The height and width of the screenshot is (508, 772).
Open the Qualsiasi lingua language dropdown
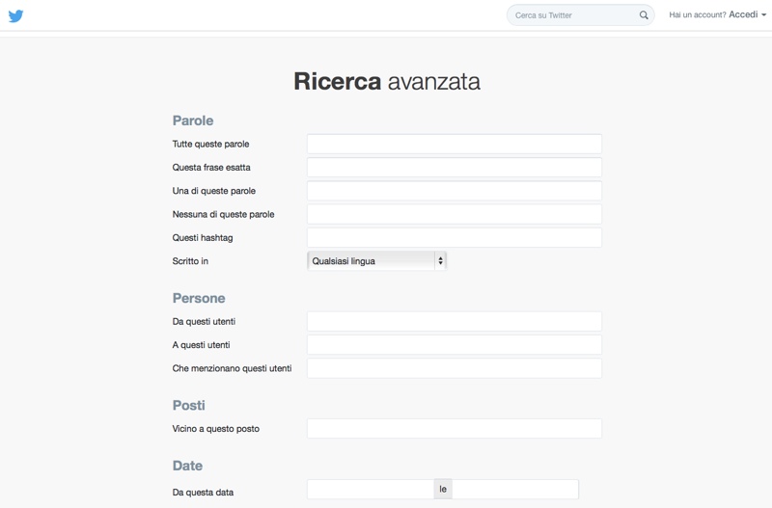click(x=376, y=261)
